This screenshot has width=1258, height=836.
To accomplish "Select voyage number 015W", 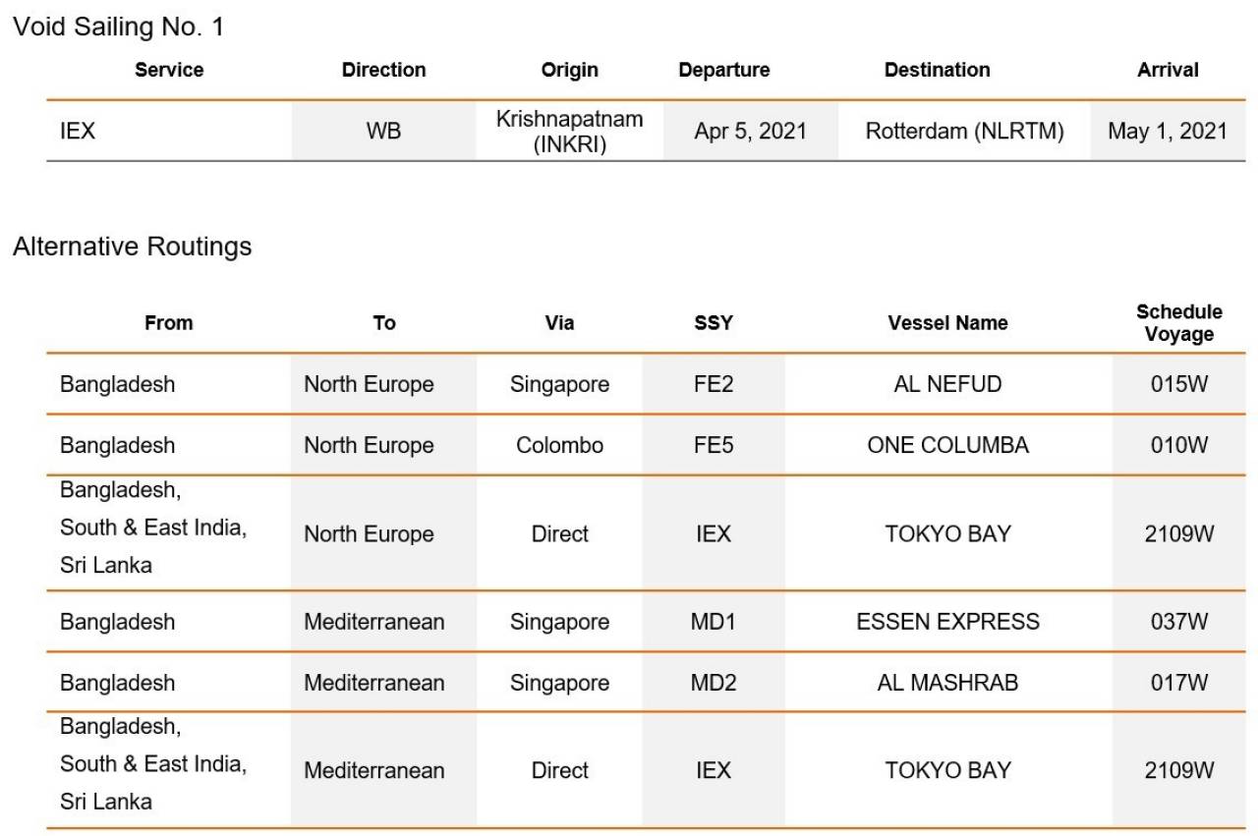I will point(1178,384).
